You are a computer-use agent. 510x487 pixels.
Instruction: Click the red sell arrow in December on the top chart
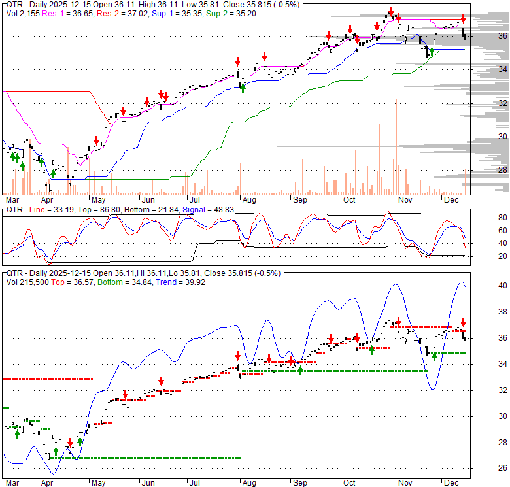pos(463,18)
